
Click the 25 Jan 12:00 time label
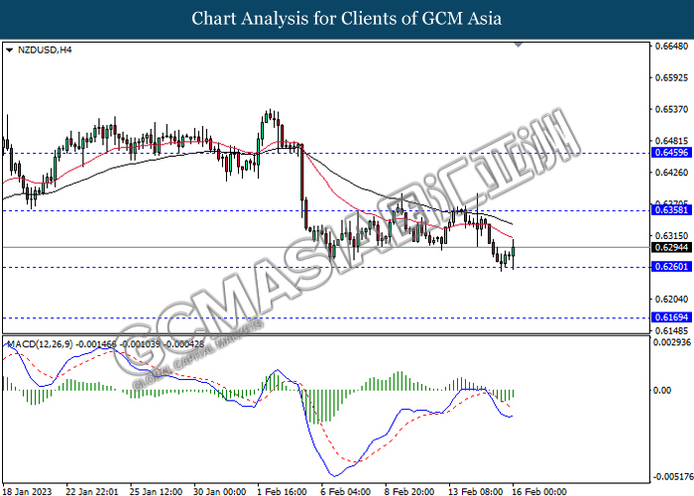pyautogui.click(x=156, y=491)
